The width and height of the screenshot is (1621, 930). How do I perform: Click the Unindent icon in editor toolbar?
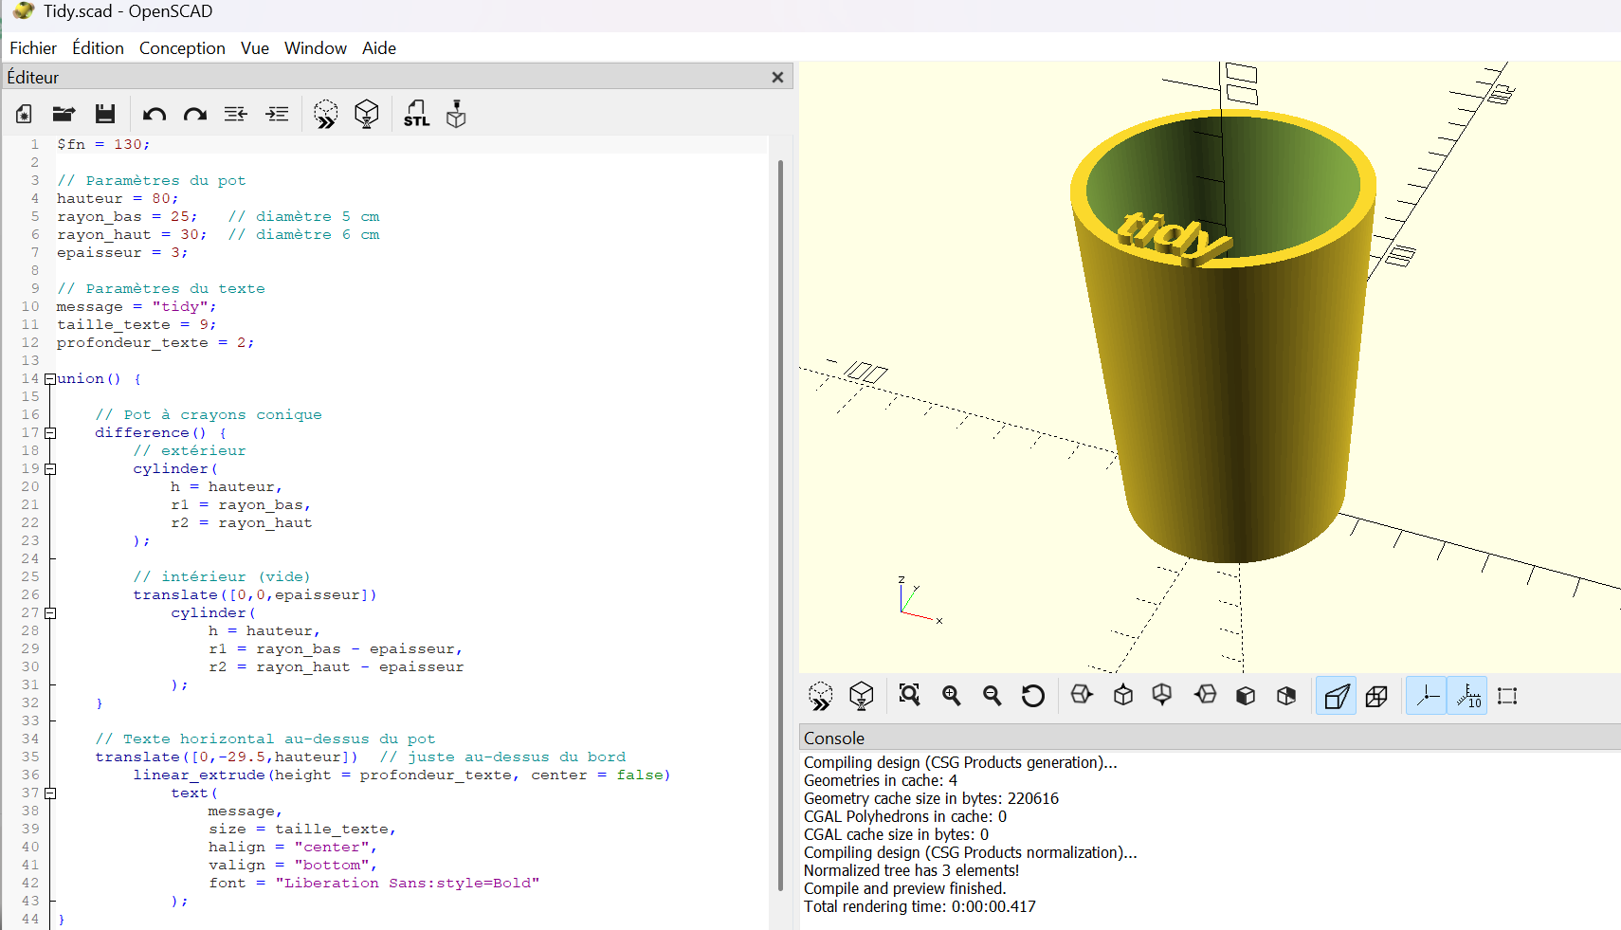pos(235,115)
